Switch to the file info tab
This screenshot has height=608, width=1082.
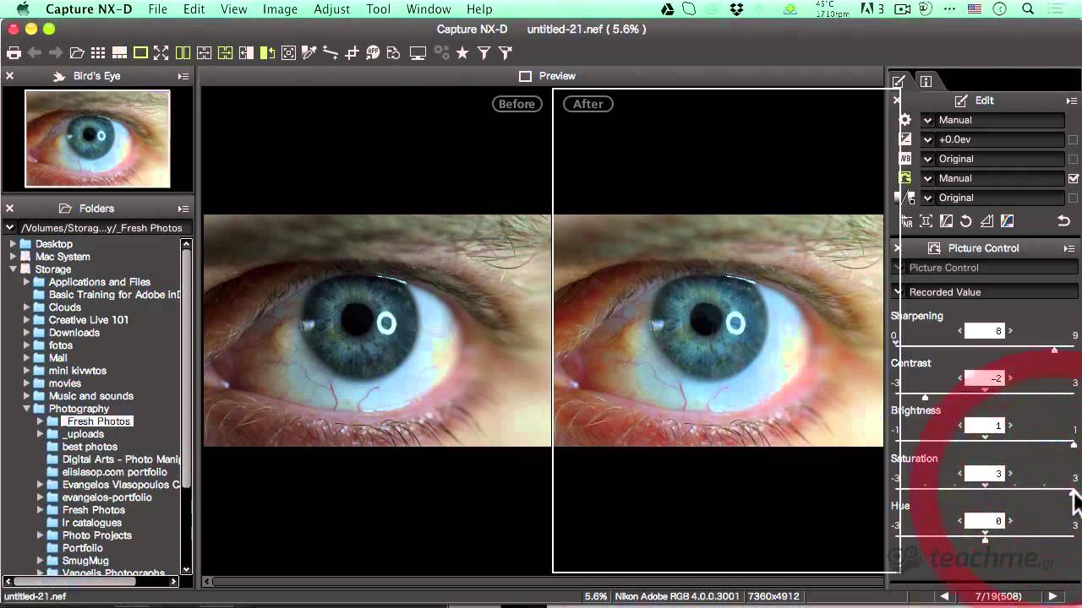[926, 81]
